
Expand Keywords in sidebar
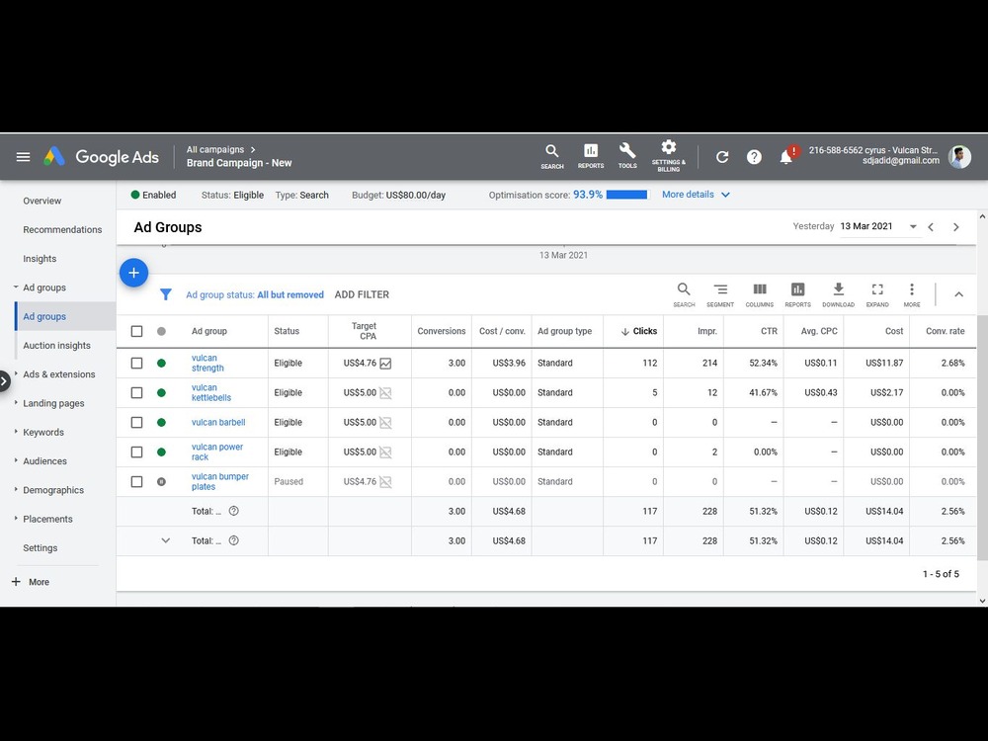tap(16, 432)
